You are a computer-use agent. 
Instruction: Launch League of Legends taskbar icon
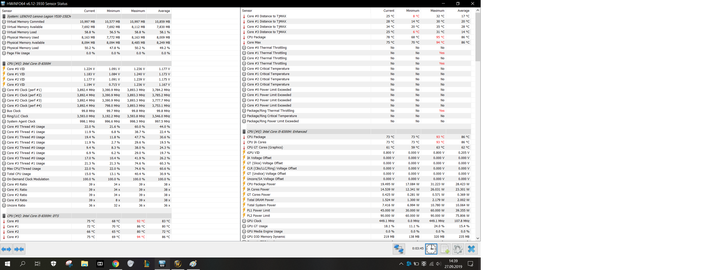(x=146, y=263)
